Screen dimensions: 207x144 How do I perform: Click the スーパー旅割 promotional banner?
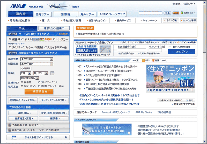pyautogui.click(x=171, y=79)
